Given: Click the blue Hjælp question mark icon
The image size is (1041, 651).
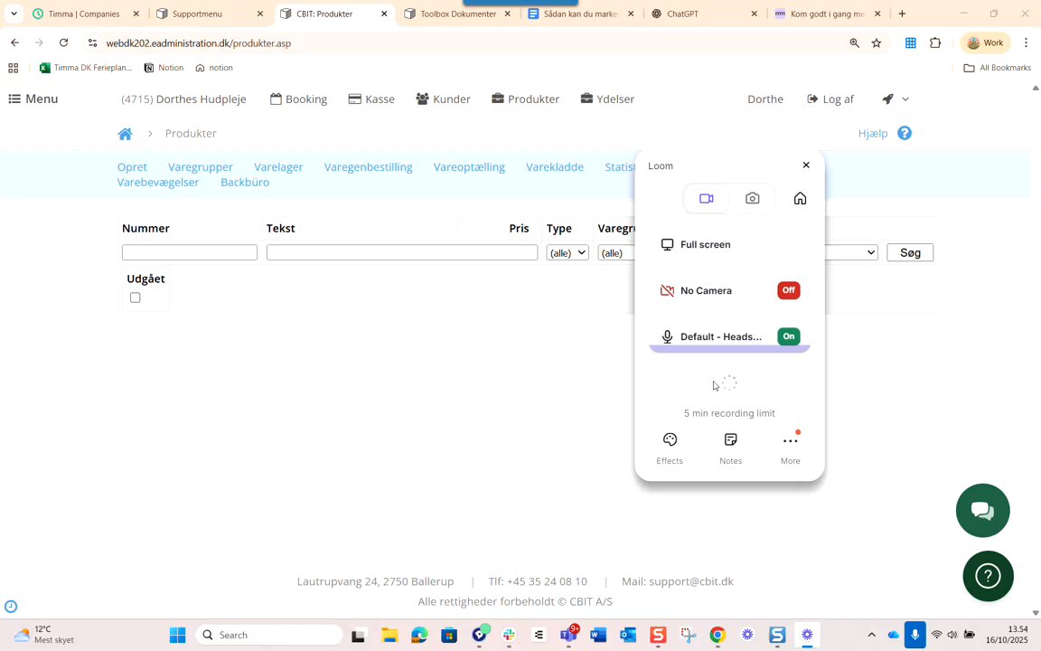Looking at the screenshot, I should (905, 133).
